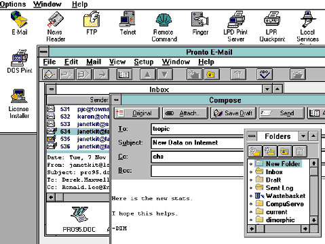Click the up arrow previous message toolbar button
325x244 pixels.
click(147, 75)
